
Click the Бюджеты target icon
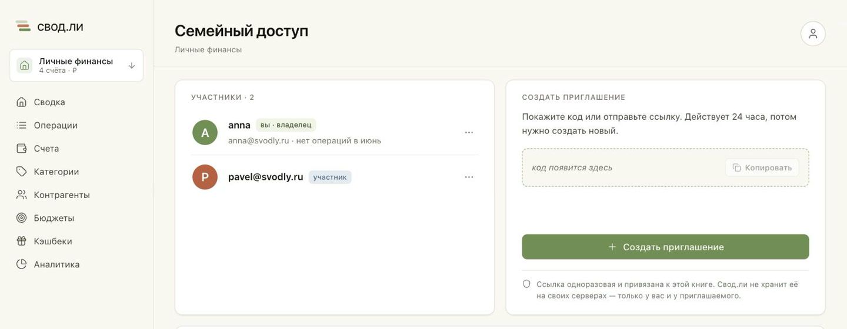[22, 218]
